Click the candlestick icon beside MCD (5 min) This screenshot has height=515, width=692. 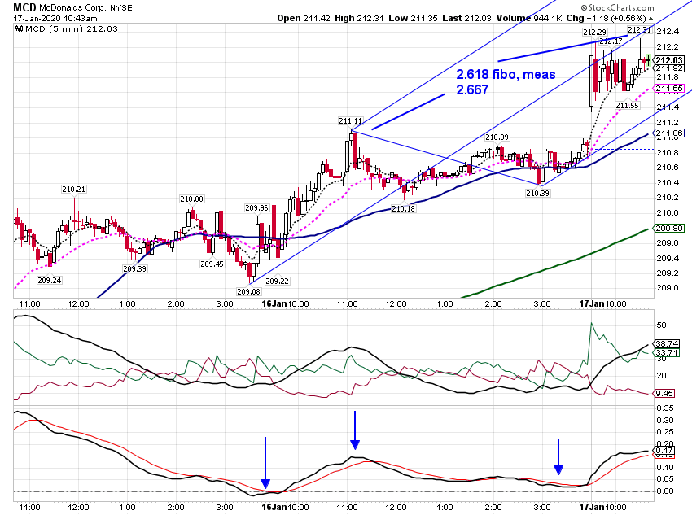pos(19,28)
